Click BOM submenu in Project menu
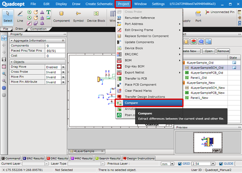 (x=149, y=60)
